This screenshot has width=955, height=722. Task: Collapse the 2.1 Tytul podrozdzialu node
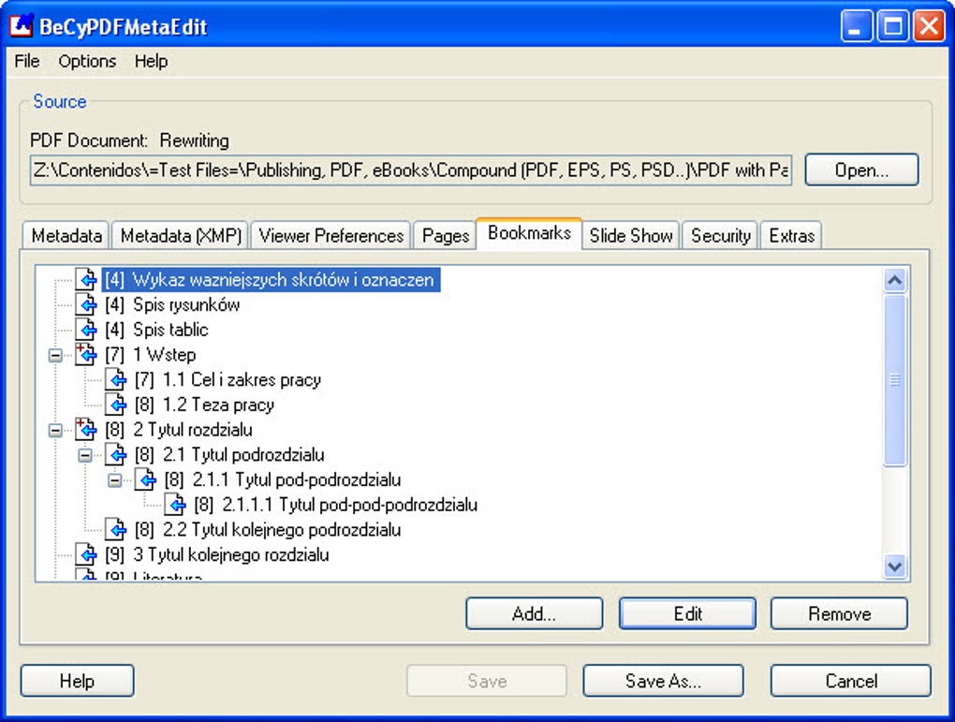pos(85,455)
